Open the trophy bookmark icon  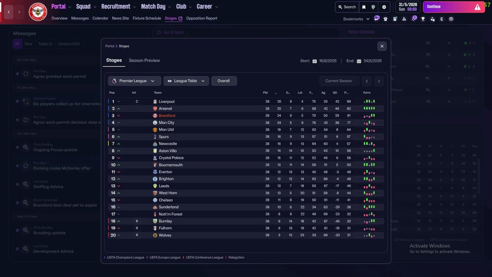point(423,19)
